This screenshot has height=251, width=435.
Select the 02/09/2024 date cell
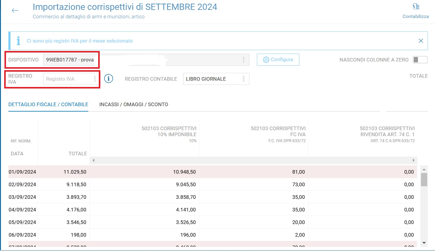tap(22, 184)
